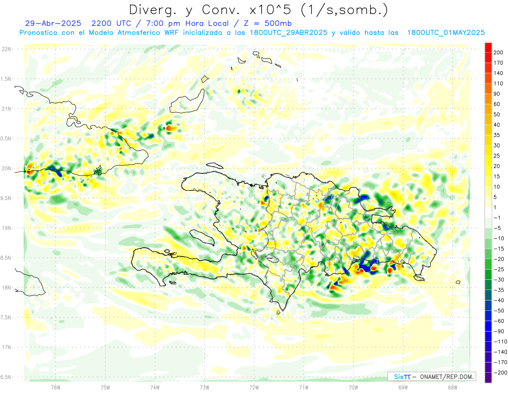Click the 69W longitude label
Image resolution: width=508 pixels, height=393 pixels.
click(403, 387)
